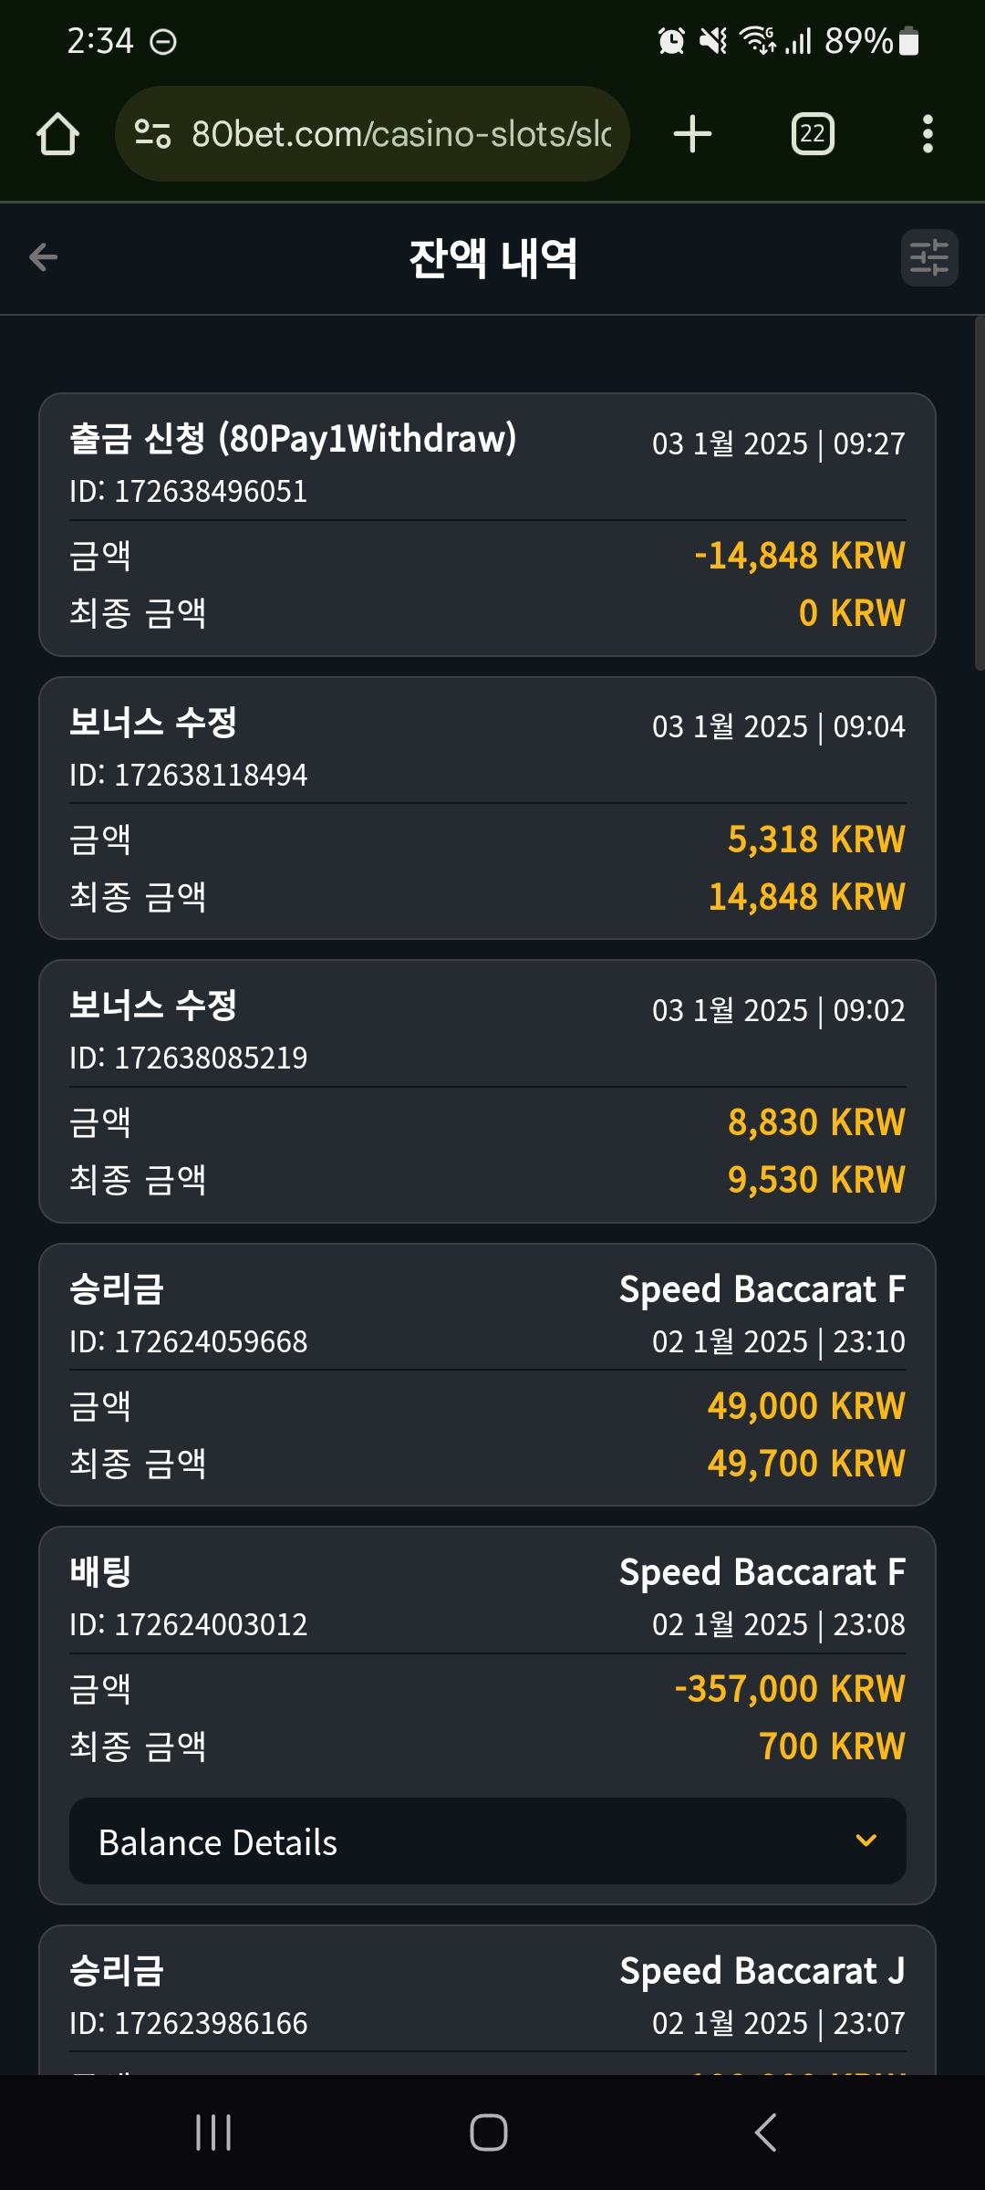This screenshot has height=2190, width=985.
Task: Select the 출금 신청 (80Pay1Withdraw) transaction card
Action: (488, 525)
